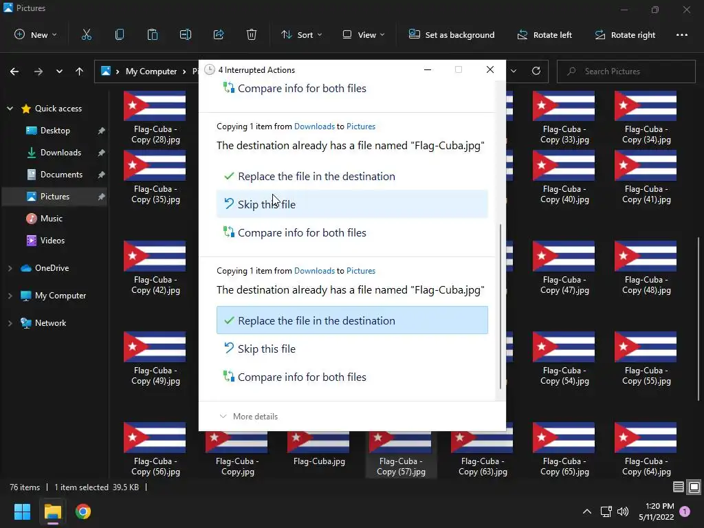
Task: Click the Search Pictures field
Action: tap(626, 71)
